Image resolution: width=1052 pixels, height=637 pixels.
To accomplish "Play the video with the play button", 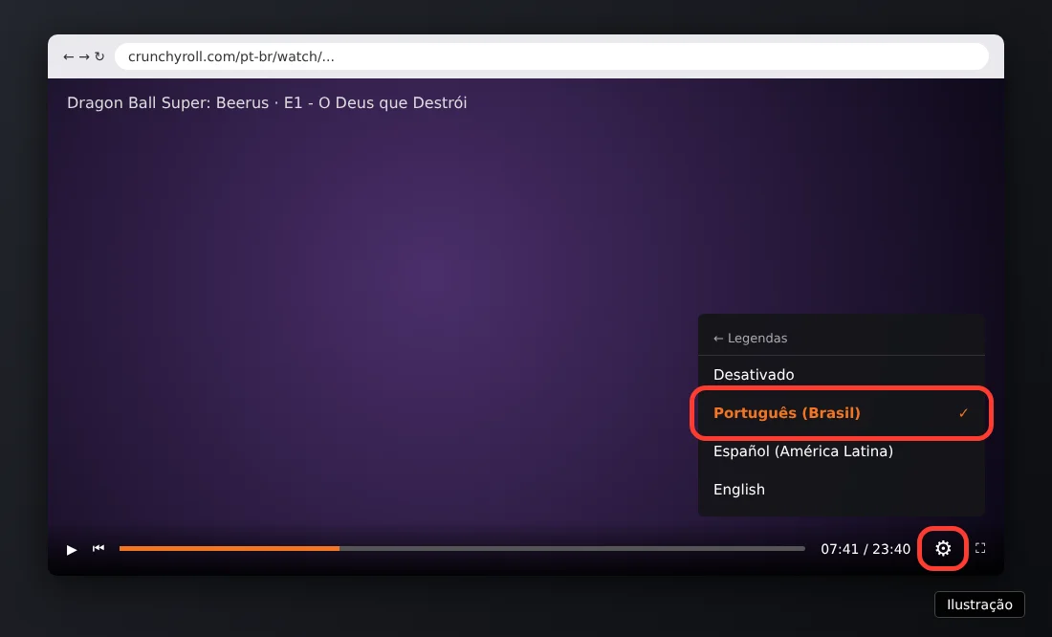I will tap(72, 550).
